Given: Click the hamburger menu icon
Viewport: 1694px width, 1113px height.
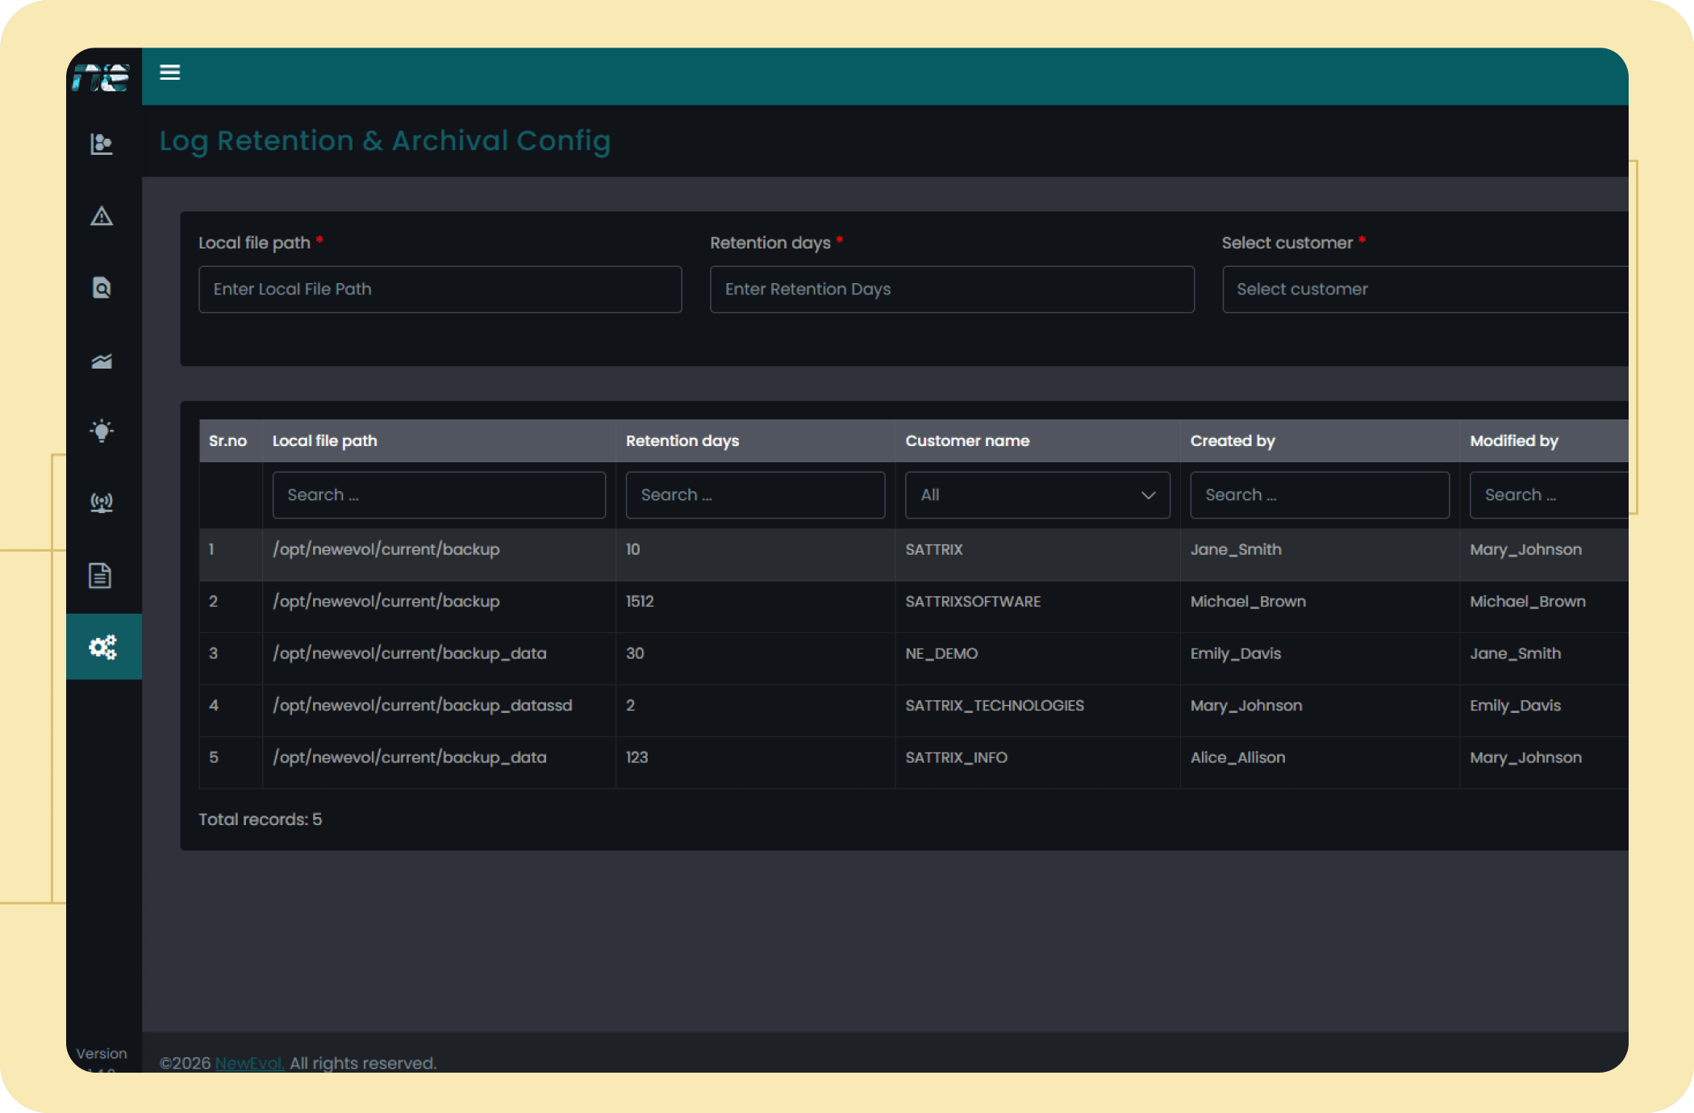Looking at the screenshot, I should point(169,73).
